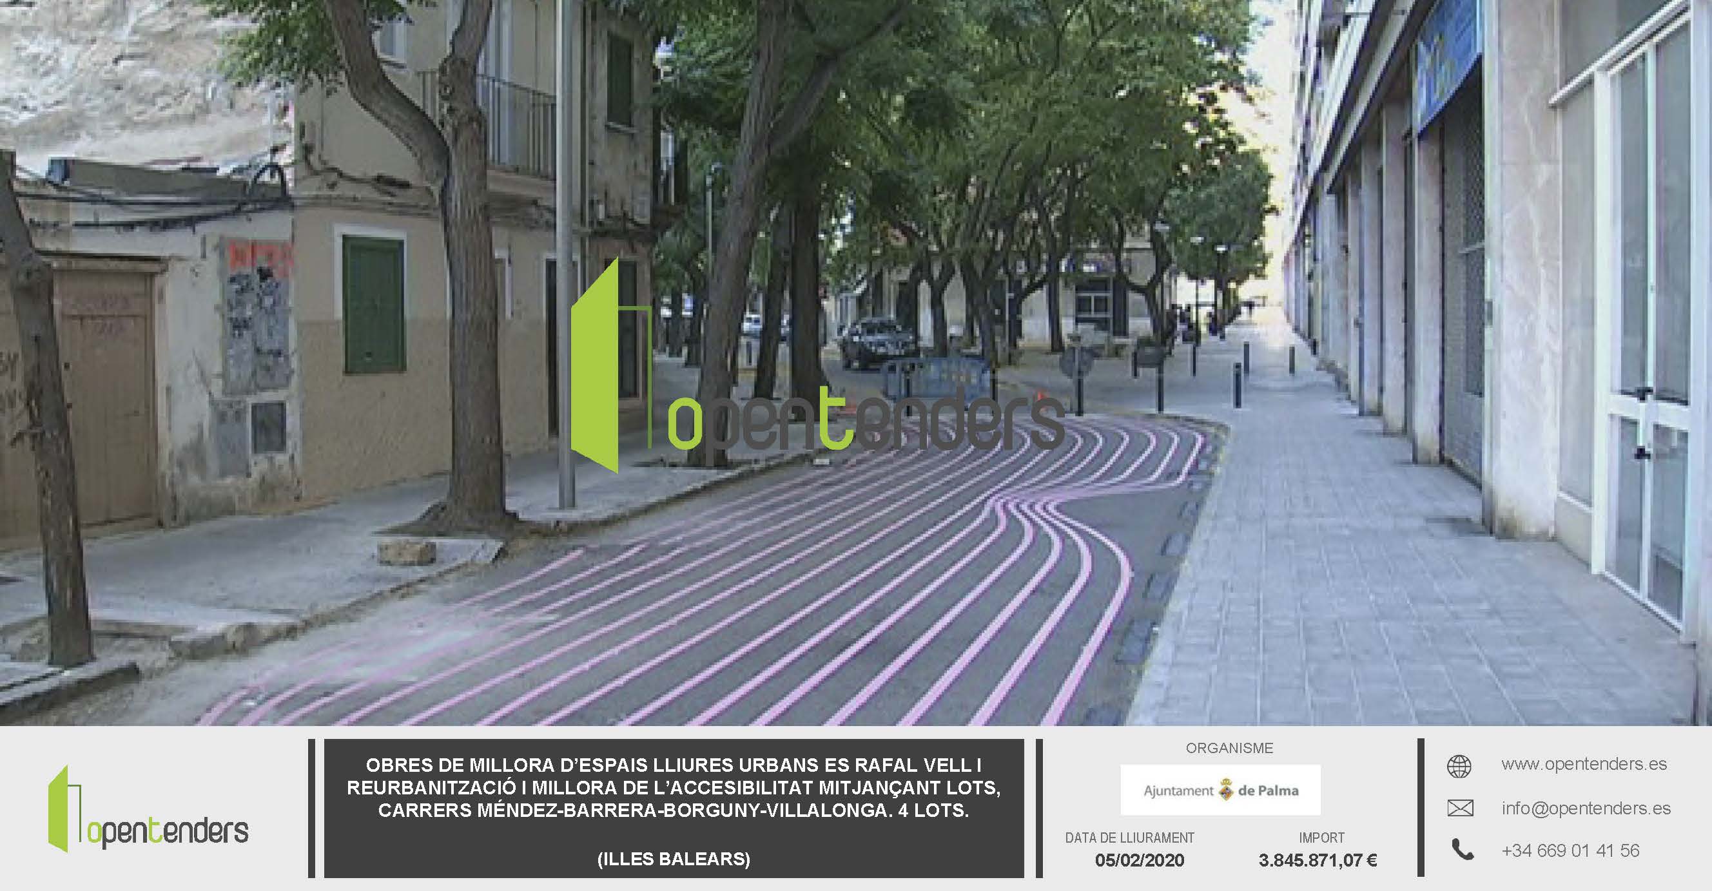The width and height of the screenshot is (1712, 891).
Task: Click the project title starting OBRES DE MILLORA
Action: coord(674,787)
